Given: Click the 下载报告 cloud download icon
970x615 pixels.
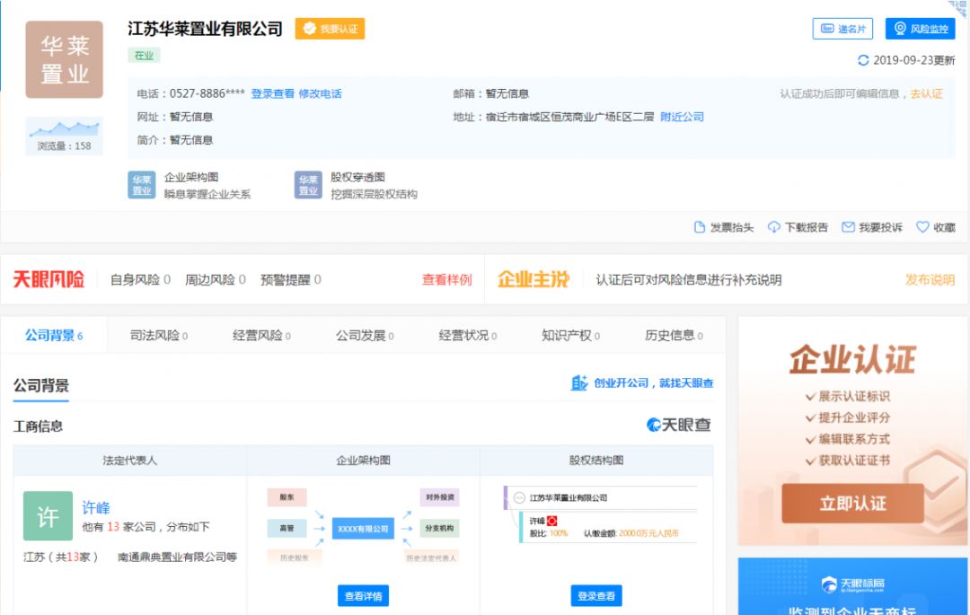Looking at the screenshot, I should [773, 227].
